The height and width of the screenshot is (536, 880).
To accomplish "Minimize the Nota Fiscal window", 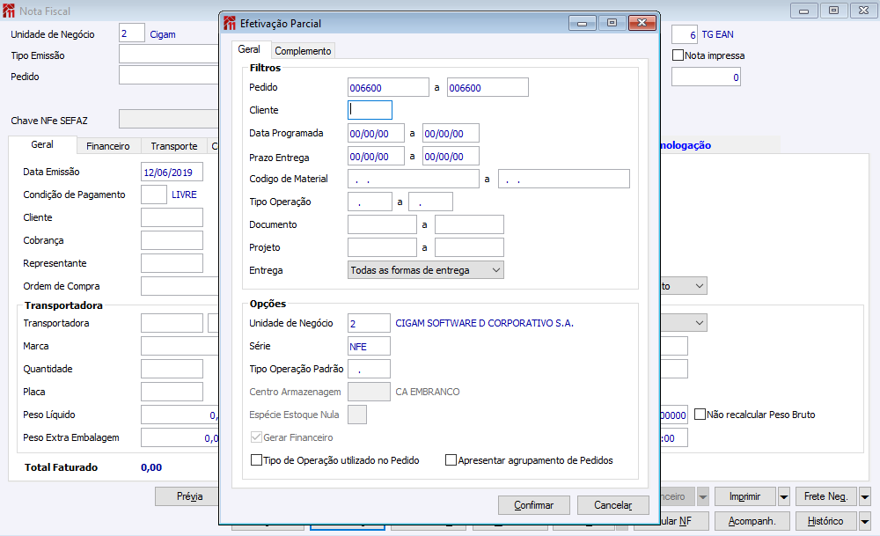I will click(803, 10).
